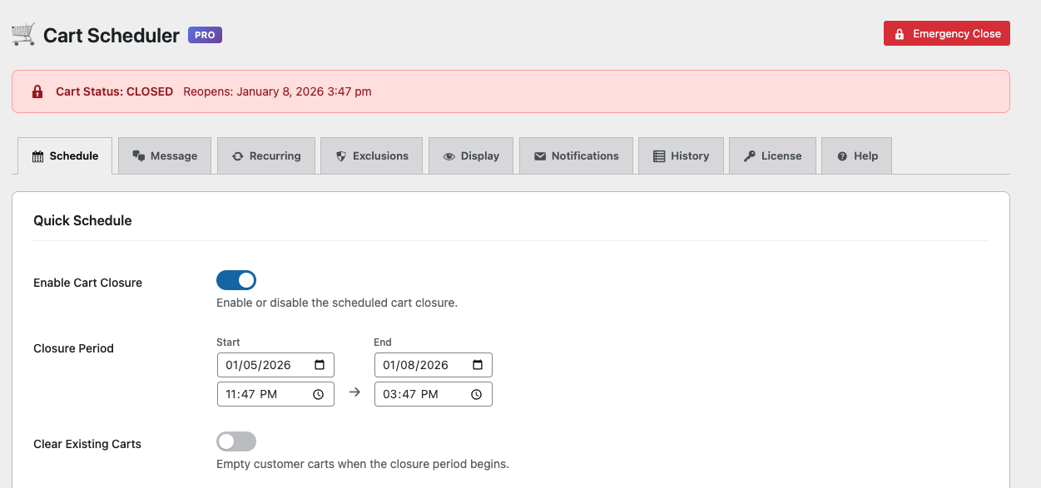This screenshot has height=488, width=1041.
Task: Click the lock icon in status banner
Action: tap(37, 91)
